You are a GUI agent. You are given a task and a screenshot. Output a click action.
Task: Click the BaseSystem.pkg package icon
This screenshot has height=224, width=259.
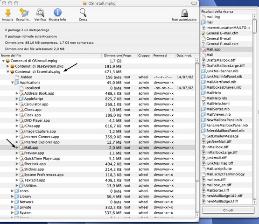[x=12, y=66]
